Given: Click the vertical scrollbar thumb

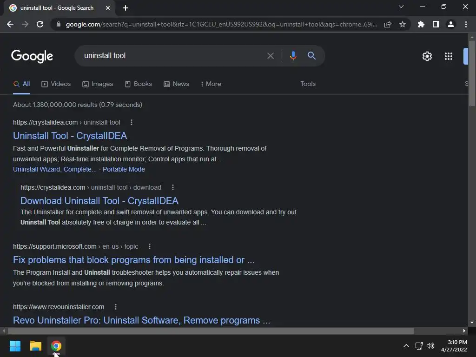Looking at the screenshot, I should 472,73.
